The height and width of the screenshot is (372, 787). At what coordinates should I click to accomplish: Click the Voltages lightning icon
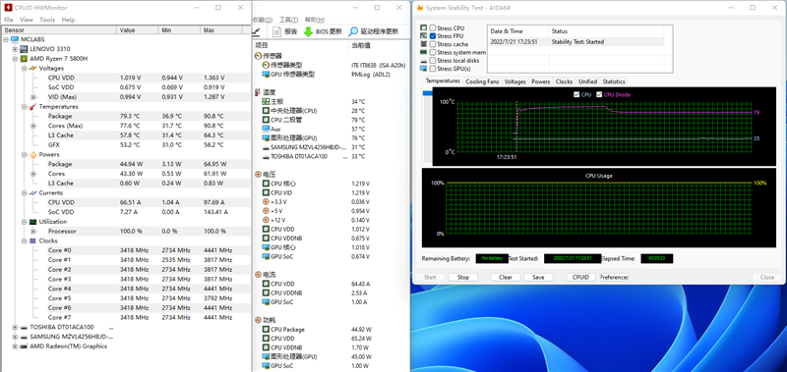click(32, 68)
